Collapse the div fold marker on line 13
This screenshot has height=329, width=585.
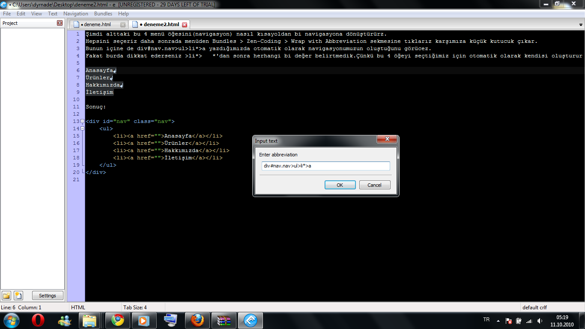tap(82, 121)
